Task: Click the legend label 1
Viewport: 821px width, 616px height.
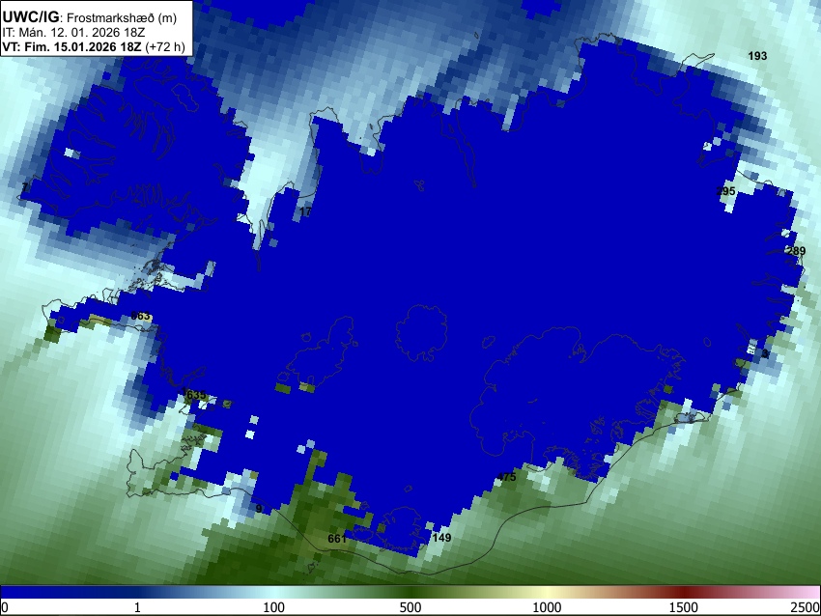Action: coord(137,607)
